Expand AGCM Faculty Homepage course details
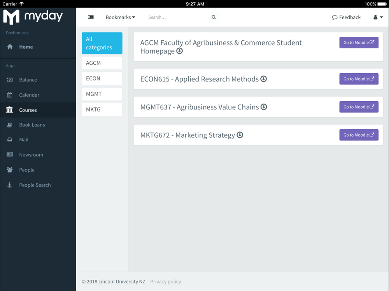 point(179,51)
